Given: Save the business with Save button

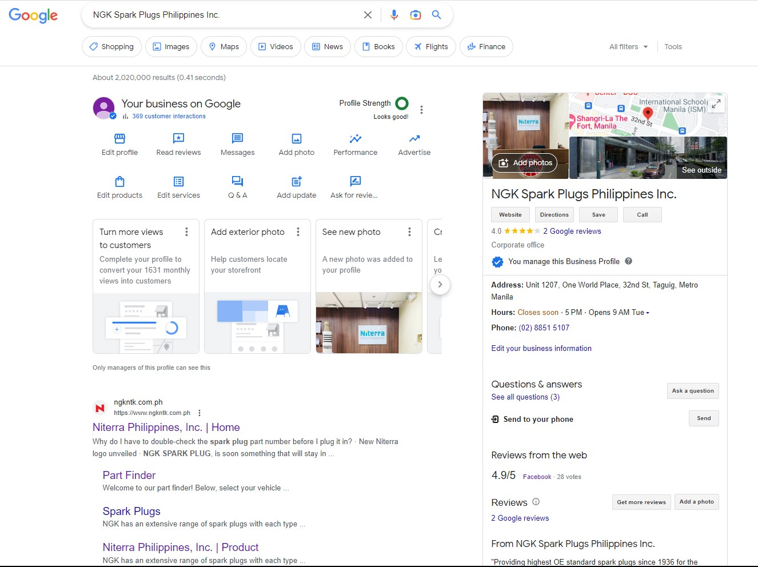Looking at the screenshot, I should point(599,215).
